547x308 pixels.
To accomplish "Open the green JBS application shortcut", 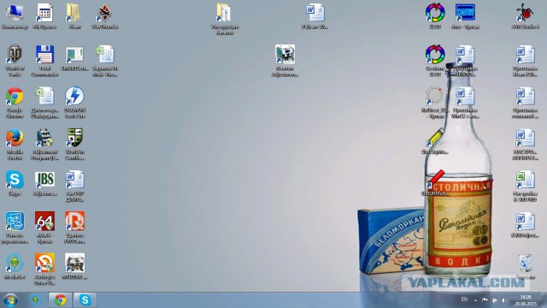I will 44,180.
